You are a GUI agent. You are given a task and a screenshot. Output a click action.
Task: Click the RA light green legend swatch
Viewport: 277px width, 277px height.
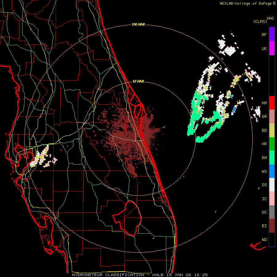pos(272,158)
